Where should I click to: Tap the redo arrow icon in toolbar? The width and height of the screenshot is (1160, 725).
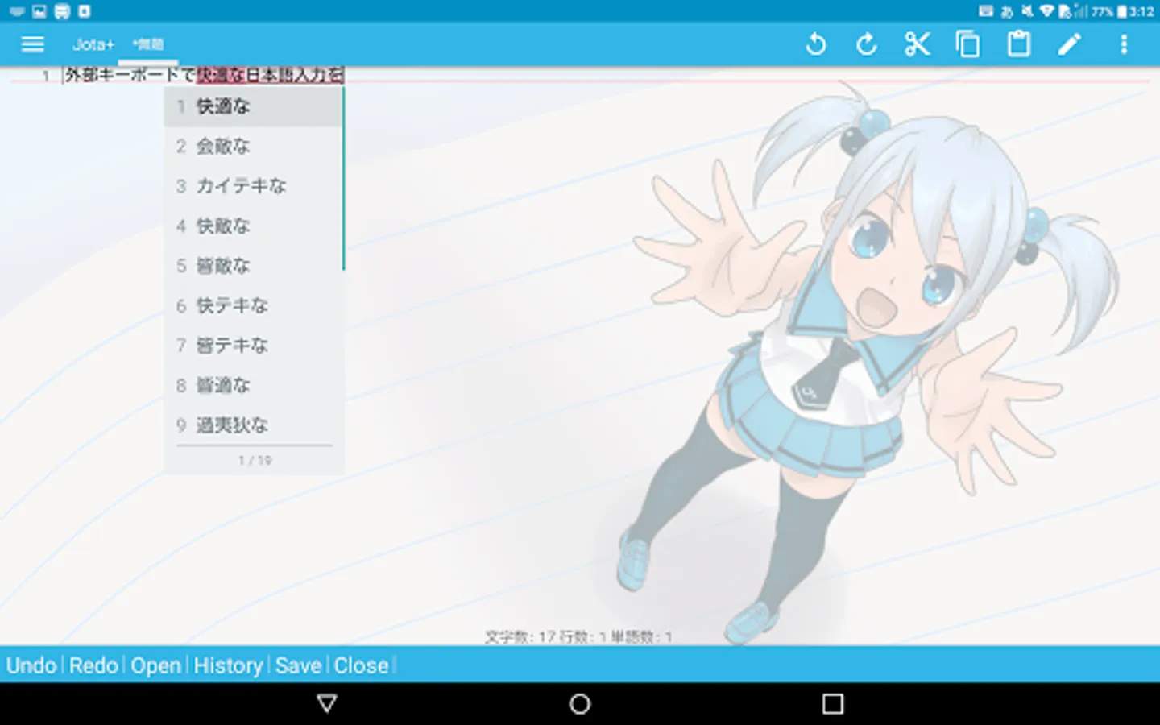(866, 44)
